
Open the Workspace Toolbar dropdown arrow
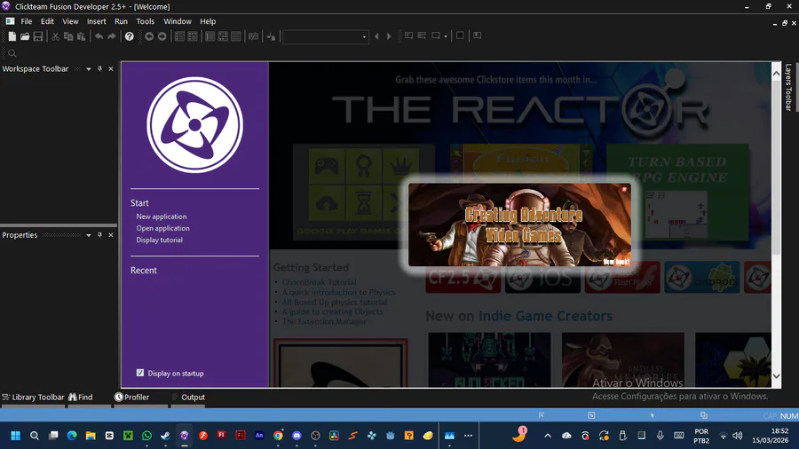tap(89, 68)
